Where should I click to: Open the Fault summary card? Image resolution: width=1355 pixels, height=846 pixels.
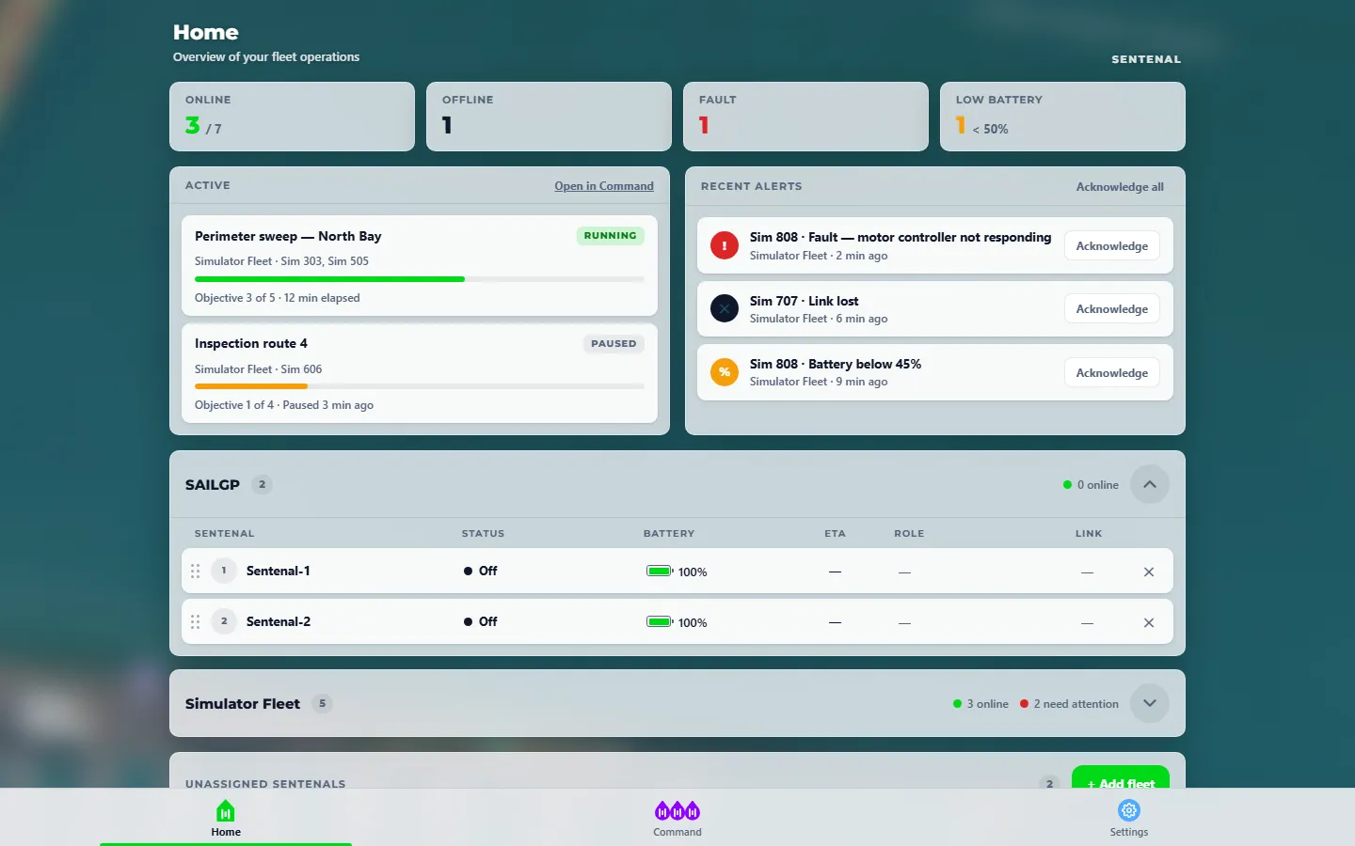tap(805, 117)
